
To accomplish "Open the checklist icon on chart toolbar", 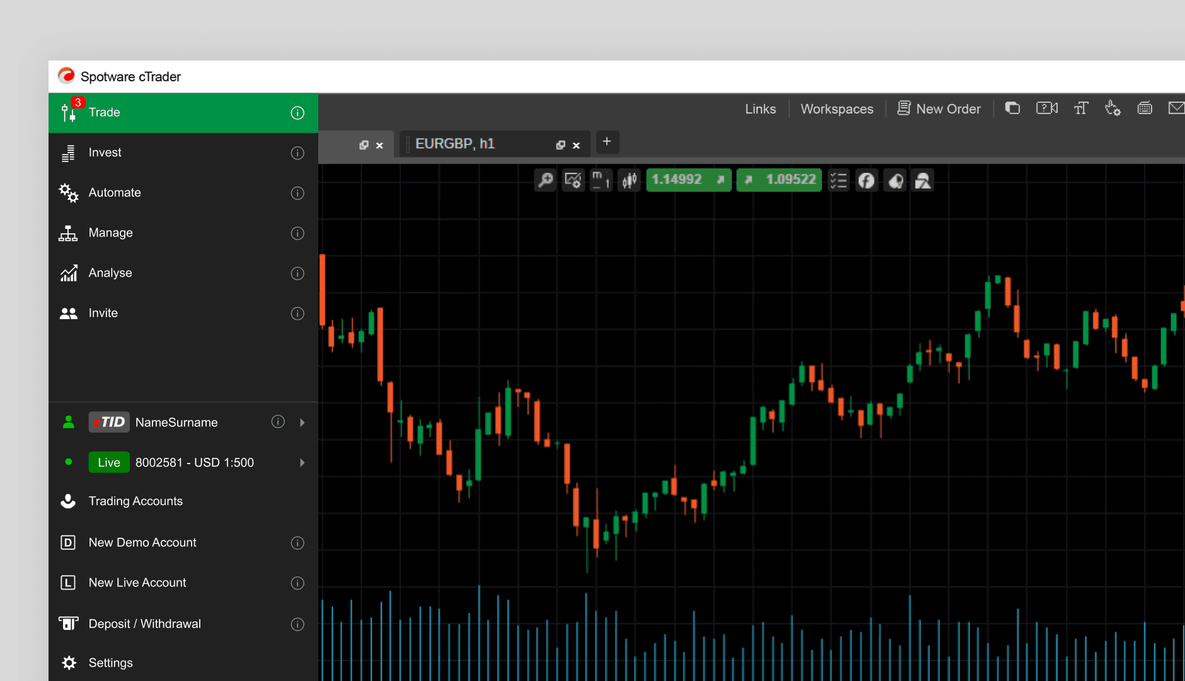I will pos(838,180).
